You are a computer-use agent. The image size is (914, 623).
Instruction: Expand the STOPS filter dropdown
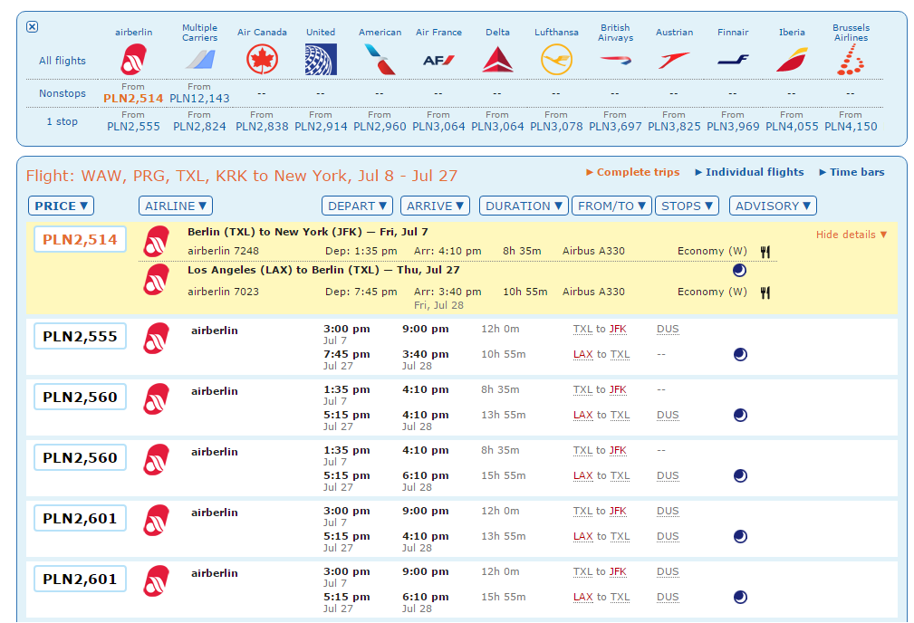688,206
